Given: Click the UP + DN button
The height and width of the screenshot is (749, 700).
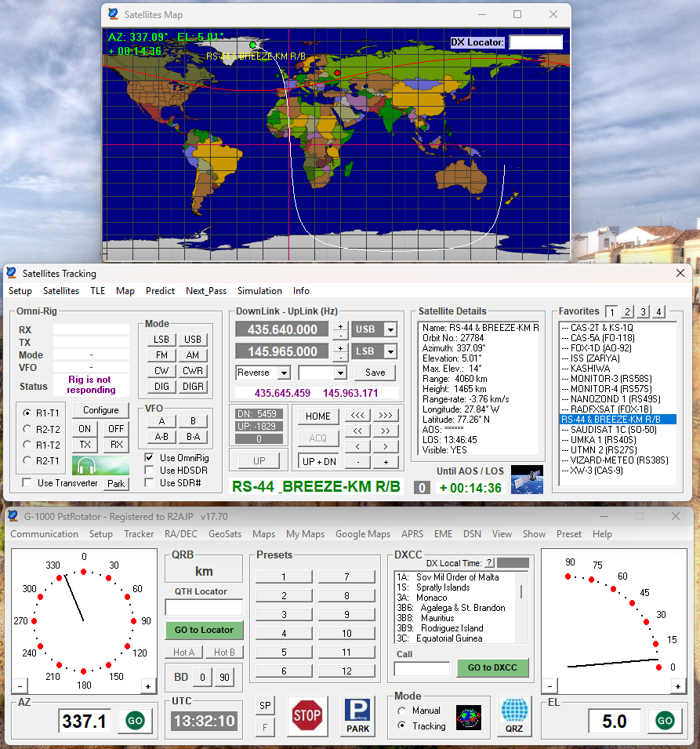Looking at the screenshot, I should tap(319, 461).
